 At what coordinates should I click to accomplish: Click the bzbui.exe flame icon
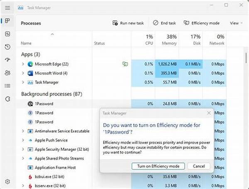30,177
